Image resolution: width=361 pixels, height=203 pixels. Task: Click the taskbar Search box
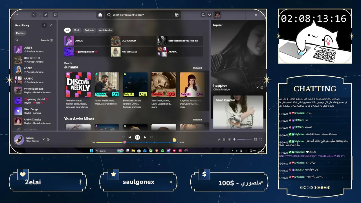pyautogui.click(x=109, y=151)
